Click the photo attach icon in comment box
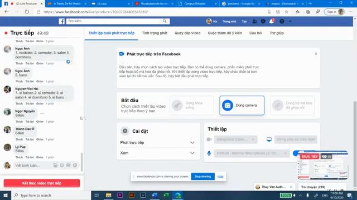The width and height of the screenshot is (357, 200). (55, 166)
